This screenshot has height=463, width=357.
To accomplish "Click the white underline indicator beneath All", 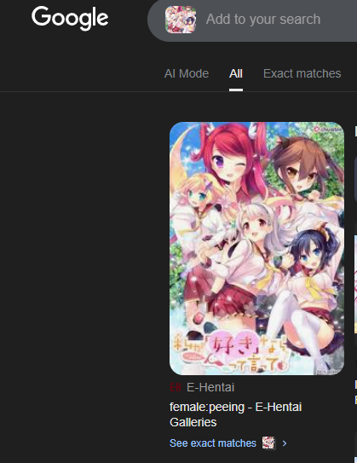I will pos(236,90).
